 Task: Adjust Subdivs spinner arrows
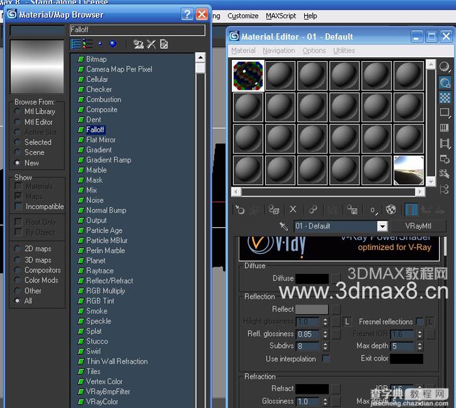(326, 346)
